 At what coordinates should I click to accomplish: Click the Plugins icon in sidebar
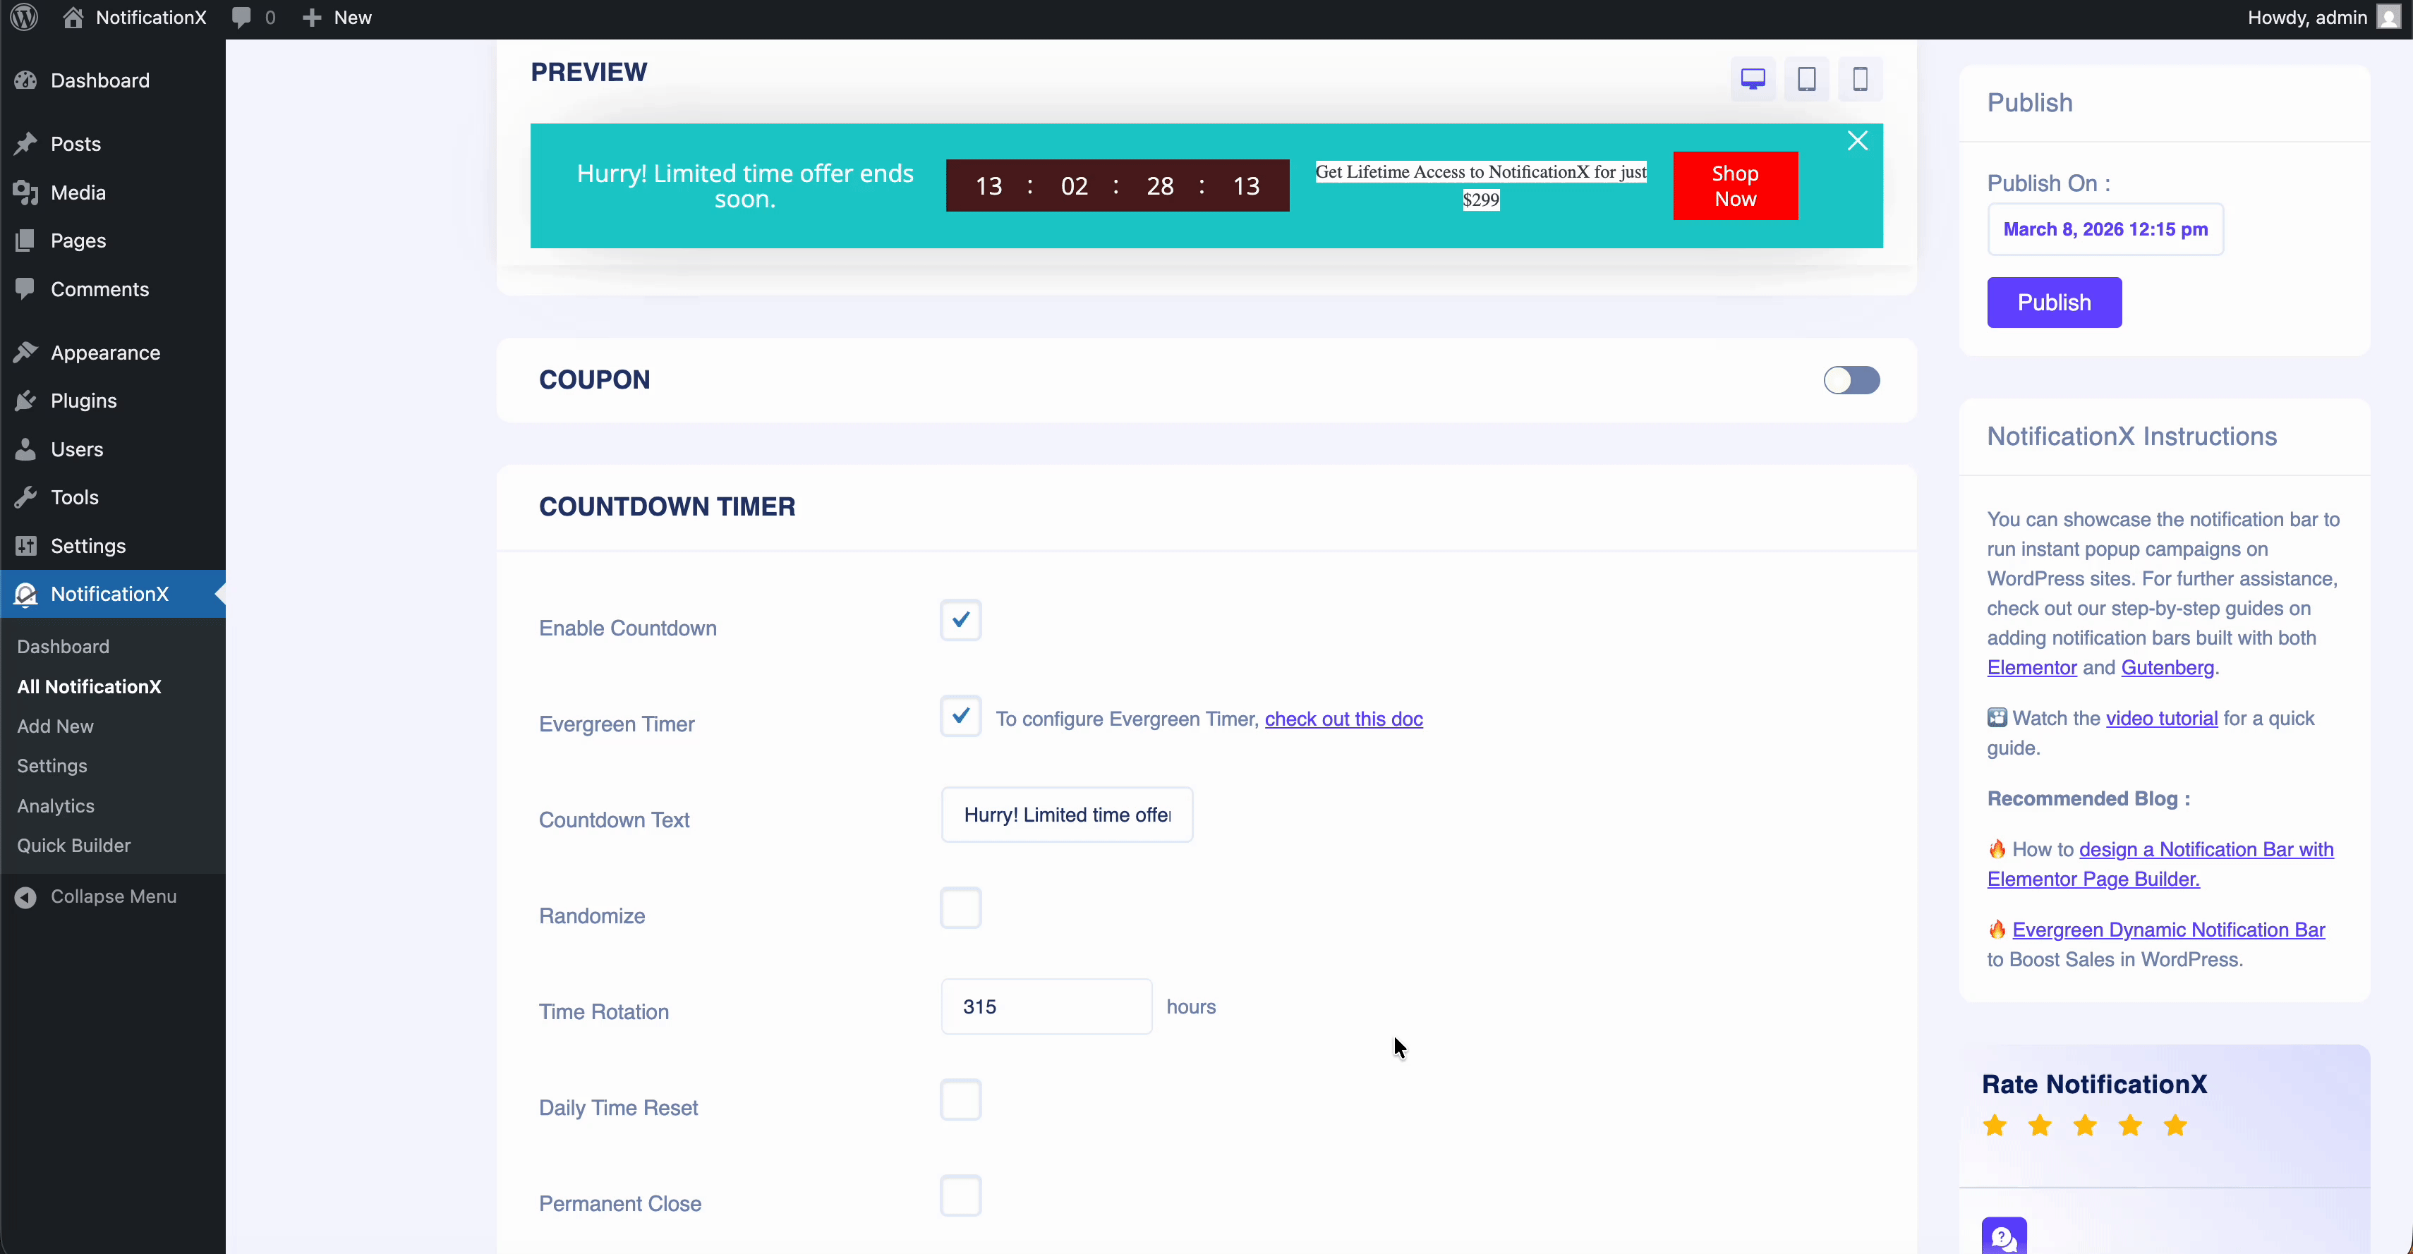coord(26,401)
